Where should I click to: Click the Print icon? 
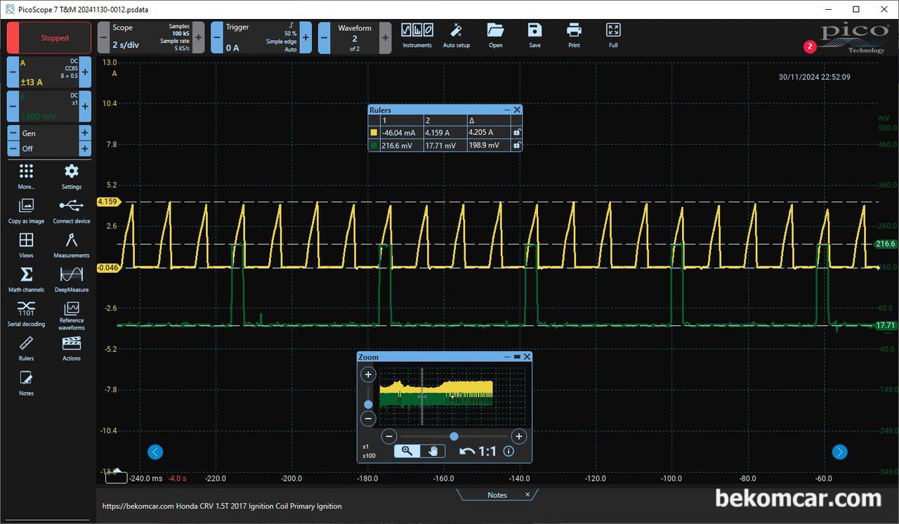point(575,34)
